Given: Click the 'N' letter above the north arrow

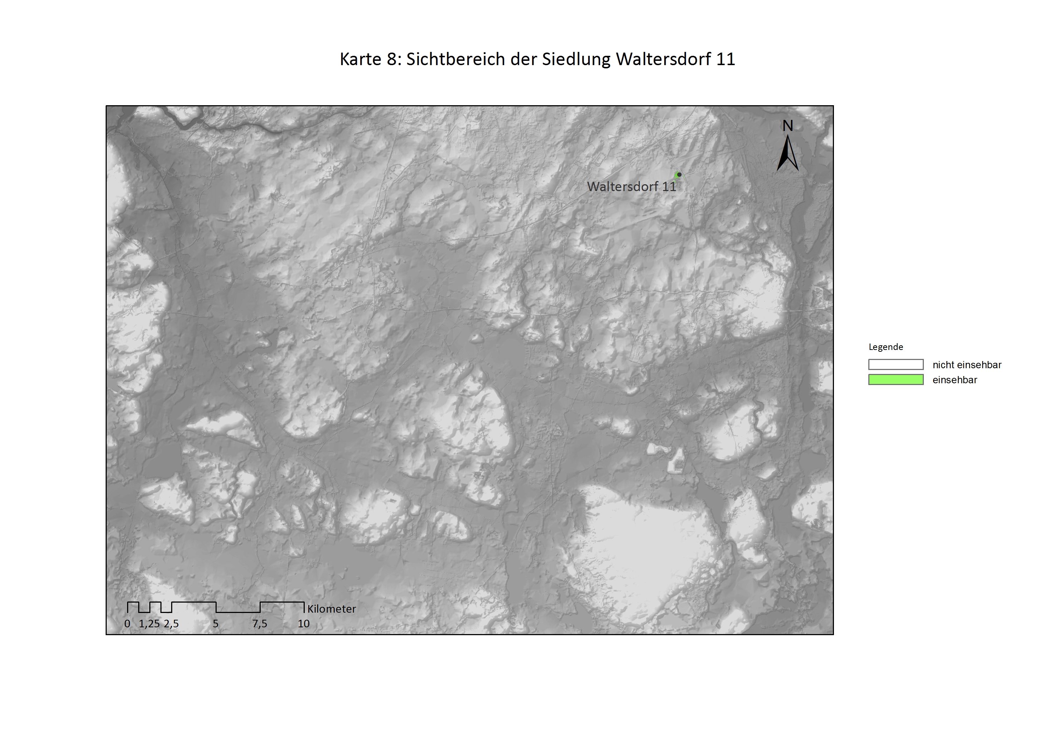Looking at the screenshot, I should coord(787,126).
